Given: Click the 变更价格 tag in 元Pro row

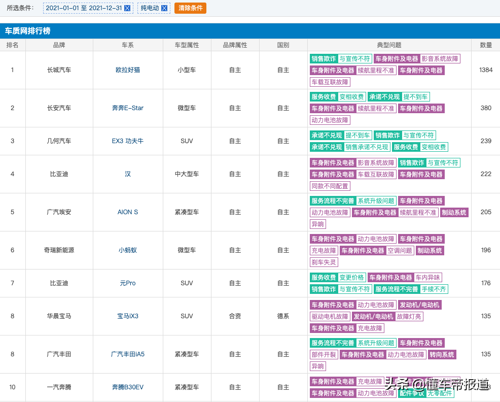Looking at the screenshot, I should click(351, 278).
